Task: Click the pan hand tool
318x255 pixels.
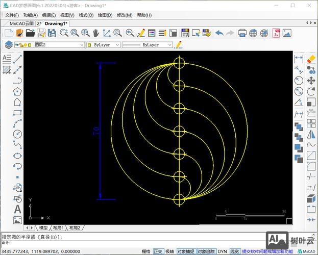Action: [x=96, y=33]
